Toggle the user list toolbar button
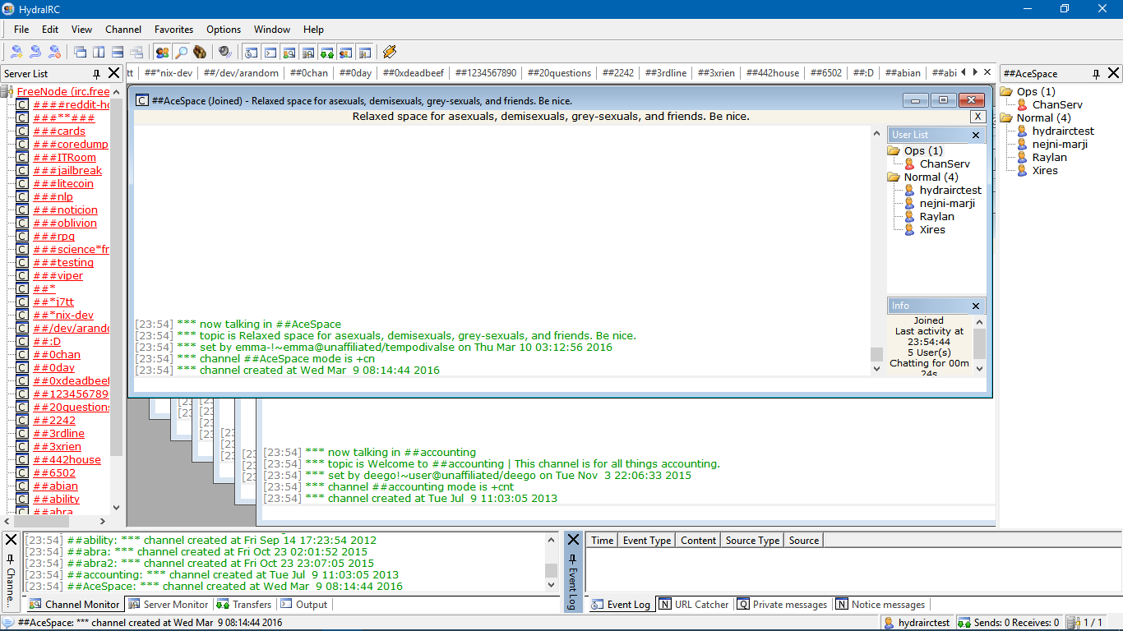The width and height of the screenshot is (1123, 631). [162, 52]
